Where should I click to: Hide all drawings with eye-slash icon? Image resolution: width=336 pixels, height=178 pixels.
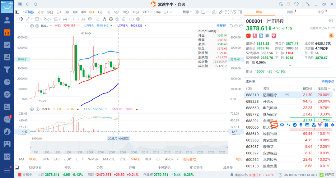pyautogui.click(x=117, y=19)
